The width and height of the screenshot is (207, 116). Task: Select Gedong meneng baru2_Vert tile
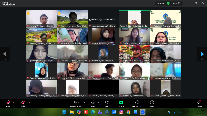(x=103, y=89)
